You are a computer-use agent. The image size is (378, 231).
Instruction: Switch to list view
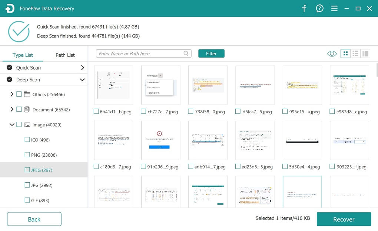click(355, 53)
